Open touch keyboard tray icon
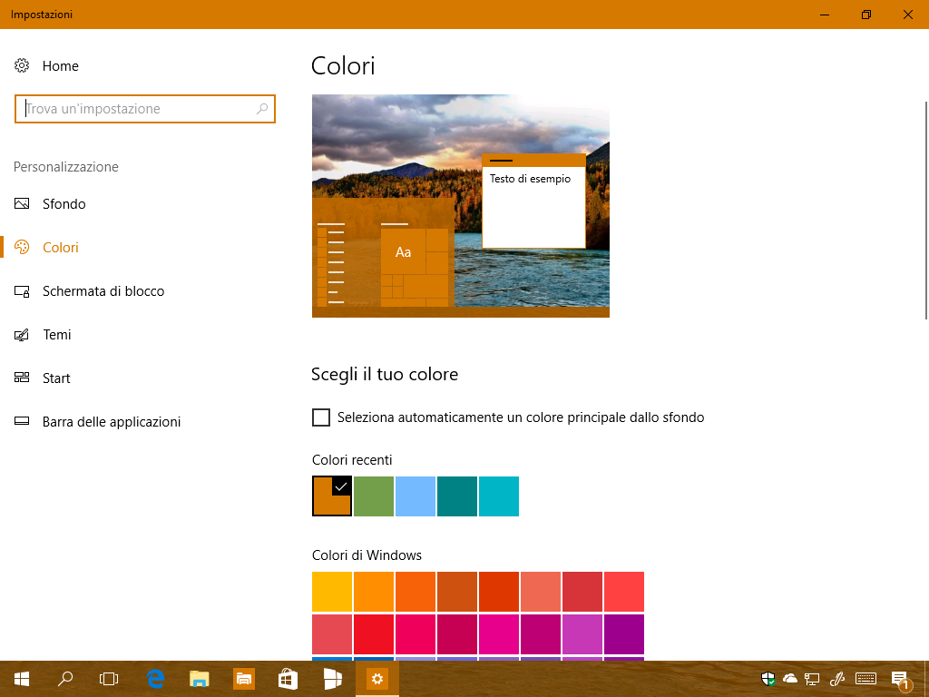This screenshot has width=929, height=697. [865, 679]
